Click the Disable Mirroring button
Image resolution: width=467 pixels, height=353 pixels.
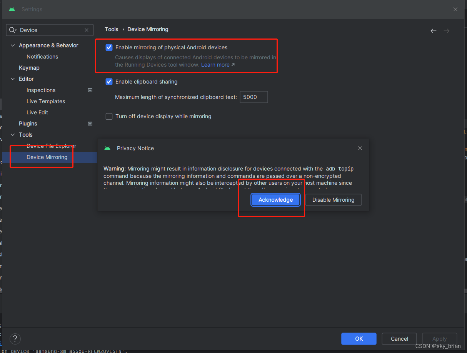[333, 200]
